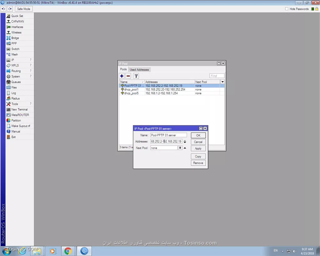Toggle Safe Mode
320x256 pixels.
[x=24, y=9]
